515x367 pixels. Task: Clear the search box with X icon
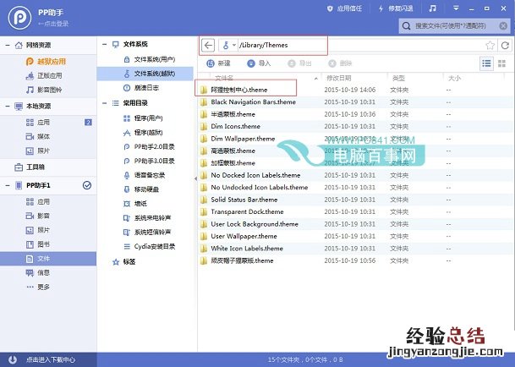pos(503,25)
